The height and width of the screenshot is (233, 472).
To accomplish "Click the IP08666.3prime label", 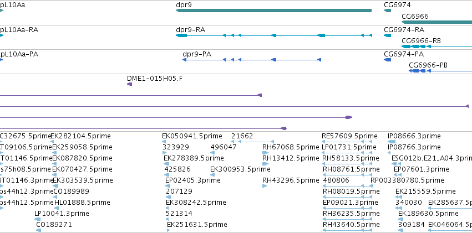I will (x=414, y=136).
